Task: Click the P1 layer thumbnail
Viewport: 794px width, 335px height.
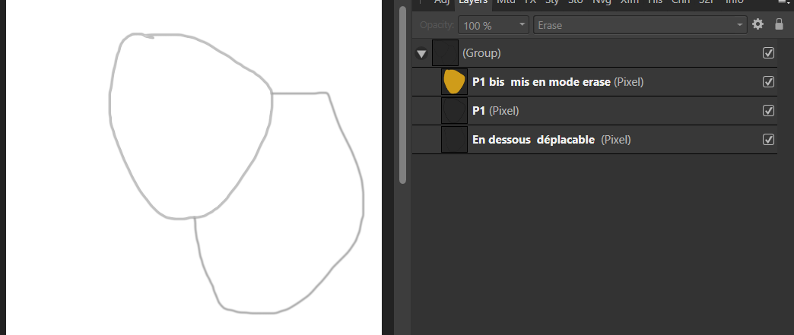Action: point(454,111)
